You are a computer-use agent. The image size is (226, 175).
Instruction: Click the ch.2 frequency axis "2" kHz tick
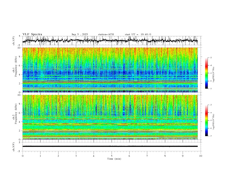(x=20, y=131)
